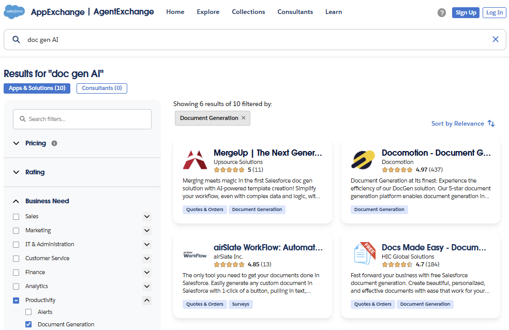Image resolution: width=509 pixels, height=330 pixels.
Task: Click the Sign Up button
Action: tap(466, 12)
